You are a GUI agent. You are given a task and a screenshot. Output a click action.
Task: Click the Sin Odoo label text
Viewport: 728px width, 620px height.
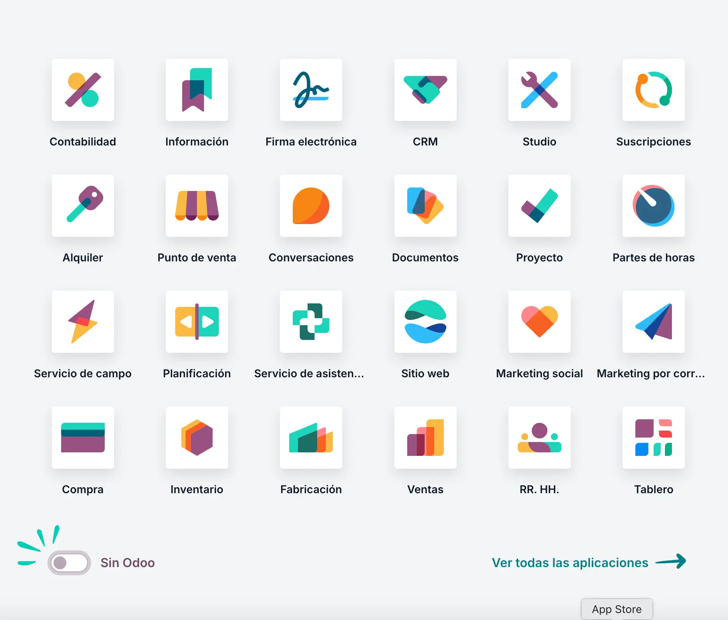click(128, 563)
